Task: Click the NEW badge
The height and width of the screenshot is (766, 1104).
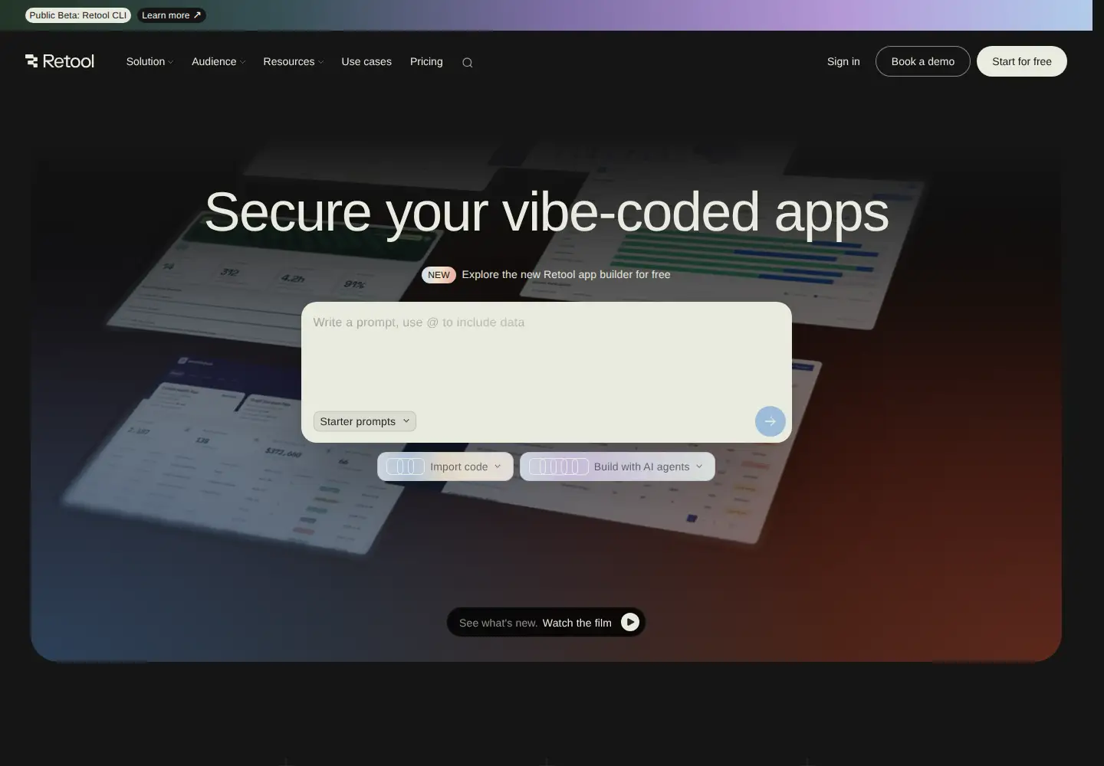Action: click(x=439, y=275)
